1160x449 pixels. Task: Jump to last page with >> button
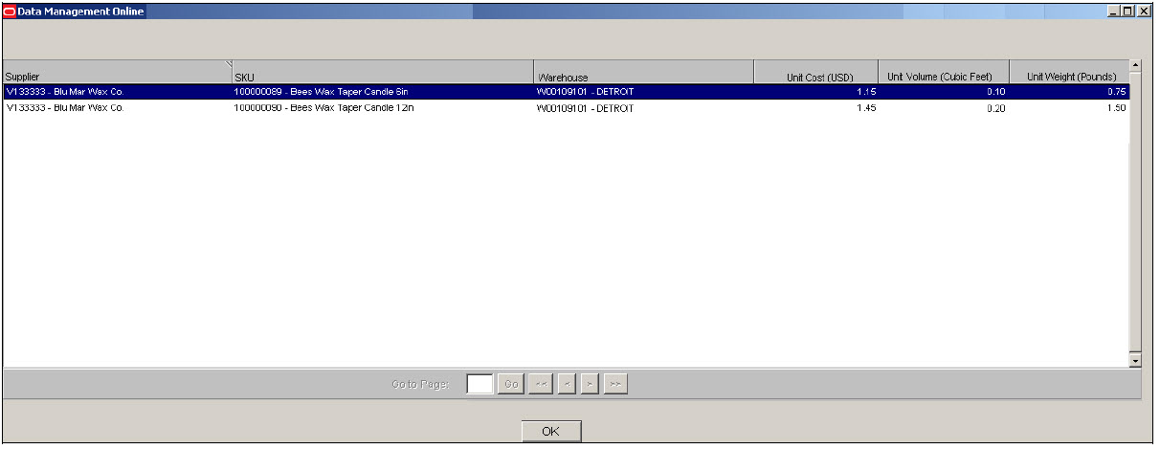[615, 384]
